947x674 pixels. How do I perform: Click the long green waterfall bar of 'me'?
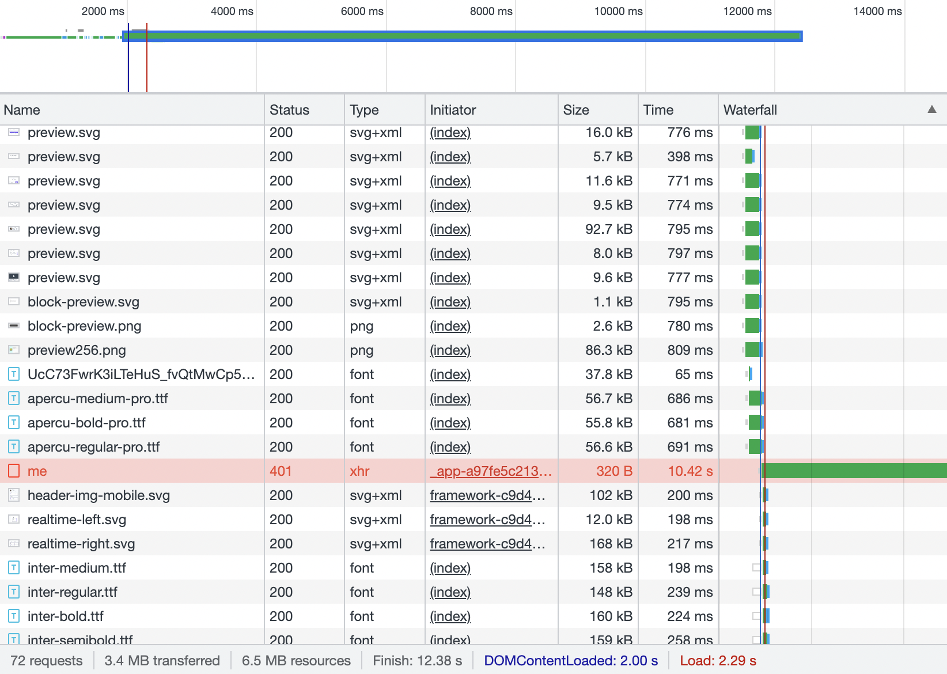click(x=854, y=471)
